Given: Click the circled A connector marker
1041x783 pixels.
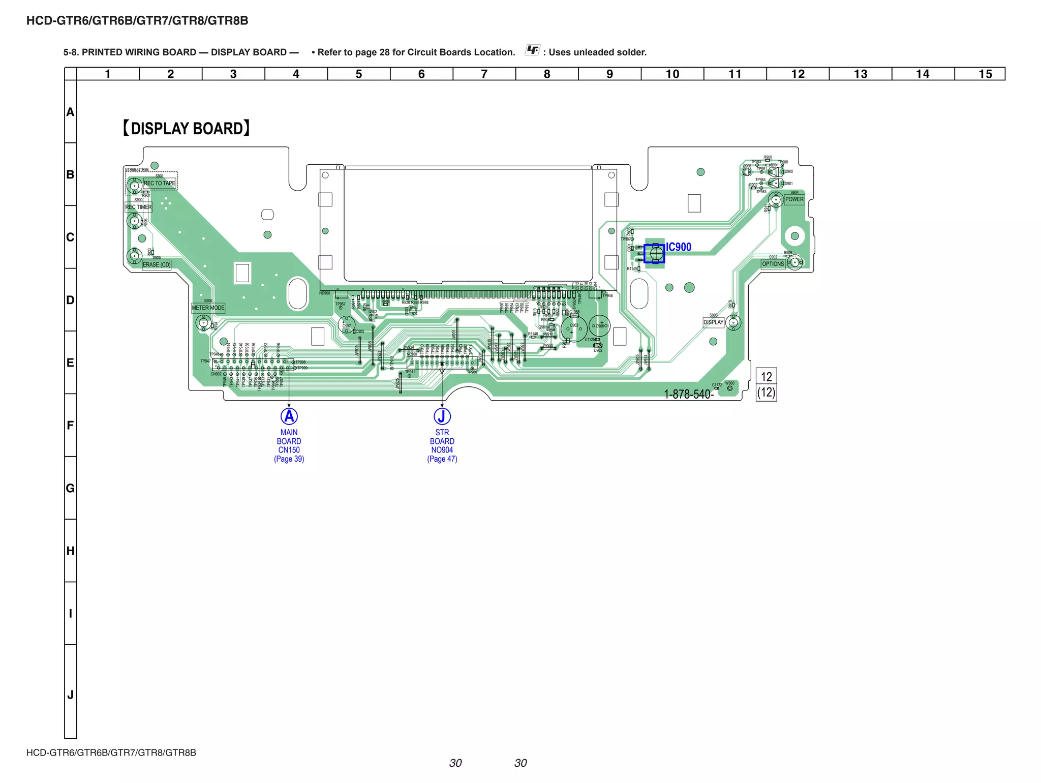Looking at the screenshot, I should point(289,416).
